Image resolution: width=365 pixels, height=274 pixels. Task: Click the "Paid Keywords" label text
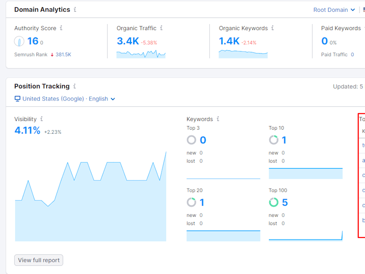341,28
